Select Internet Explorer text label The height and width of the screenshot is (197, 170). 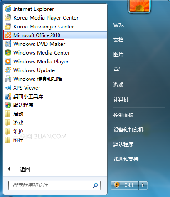[34, 9]
